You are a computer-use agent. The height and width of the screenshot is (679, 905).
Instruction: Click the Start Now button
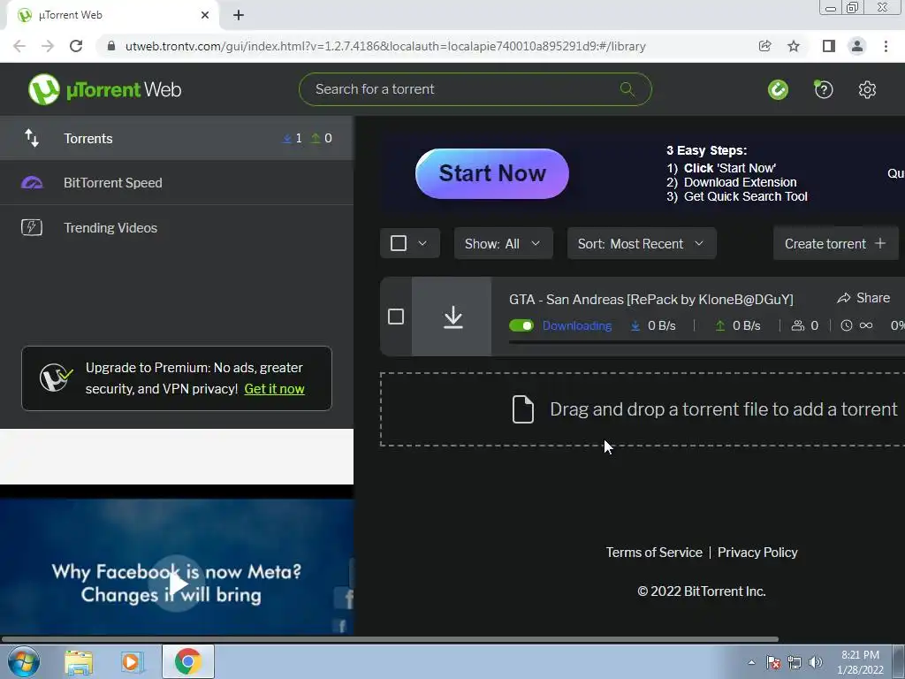pyautogui.click(x=491, y=173)
